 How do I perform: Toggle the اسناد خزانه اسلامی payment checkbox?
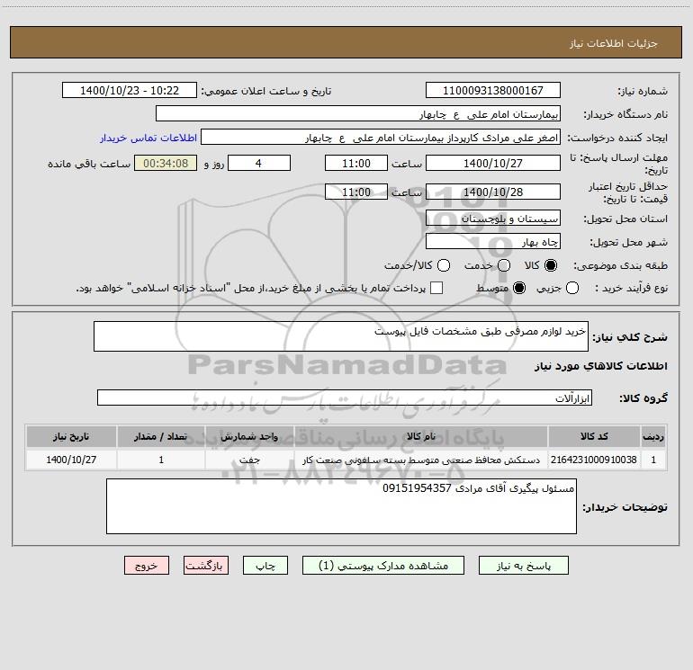click(x=436, y=288)
